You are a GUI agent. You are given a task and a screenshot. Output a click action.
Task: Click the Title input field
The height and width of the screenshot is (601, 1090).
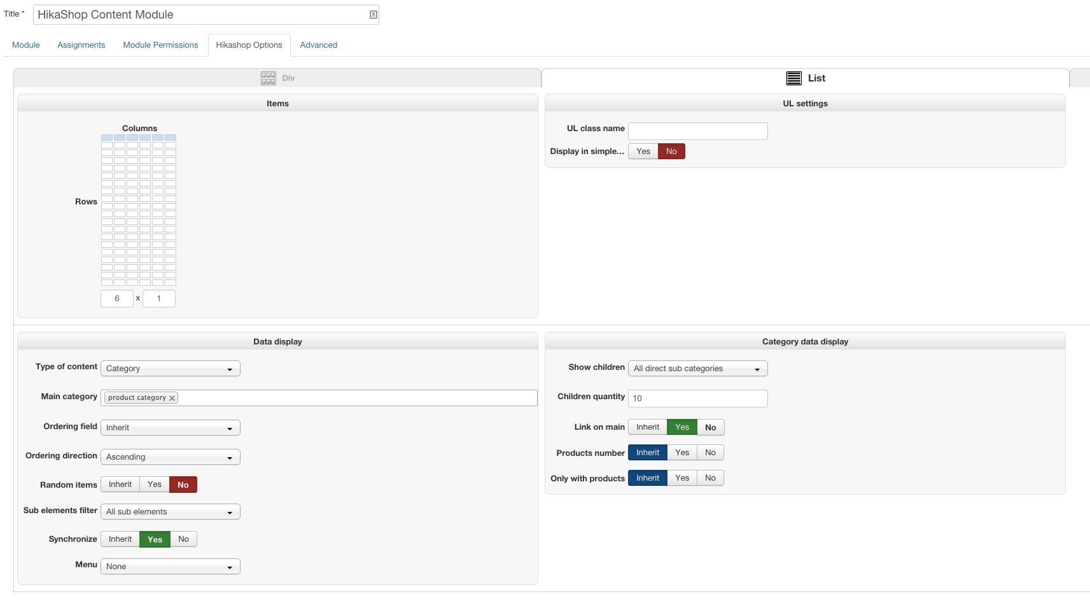[x=206, y=15]
